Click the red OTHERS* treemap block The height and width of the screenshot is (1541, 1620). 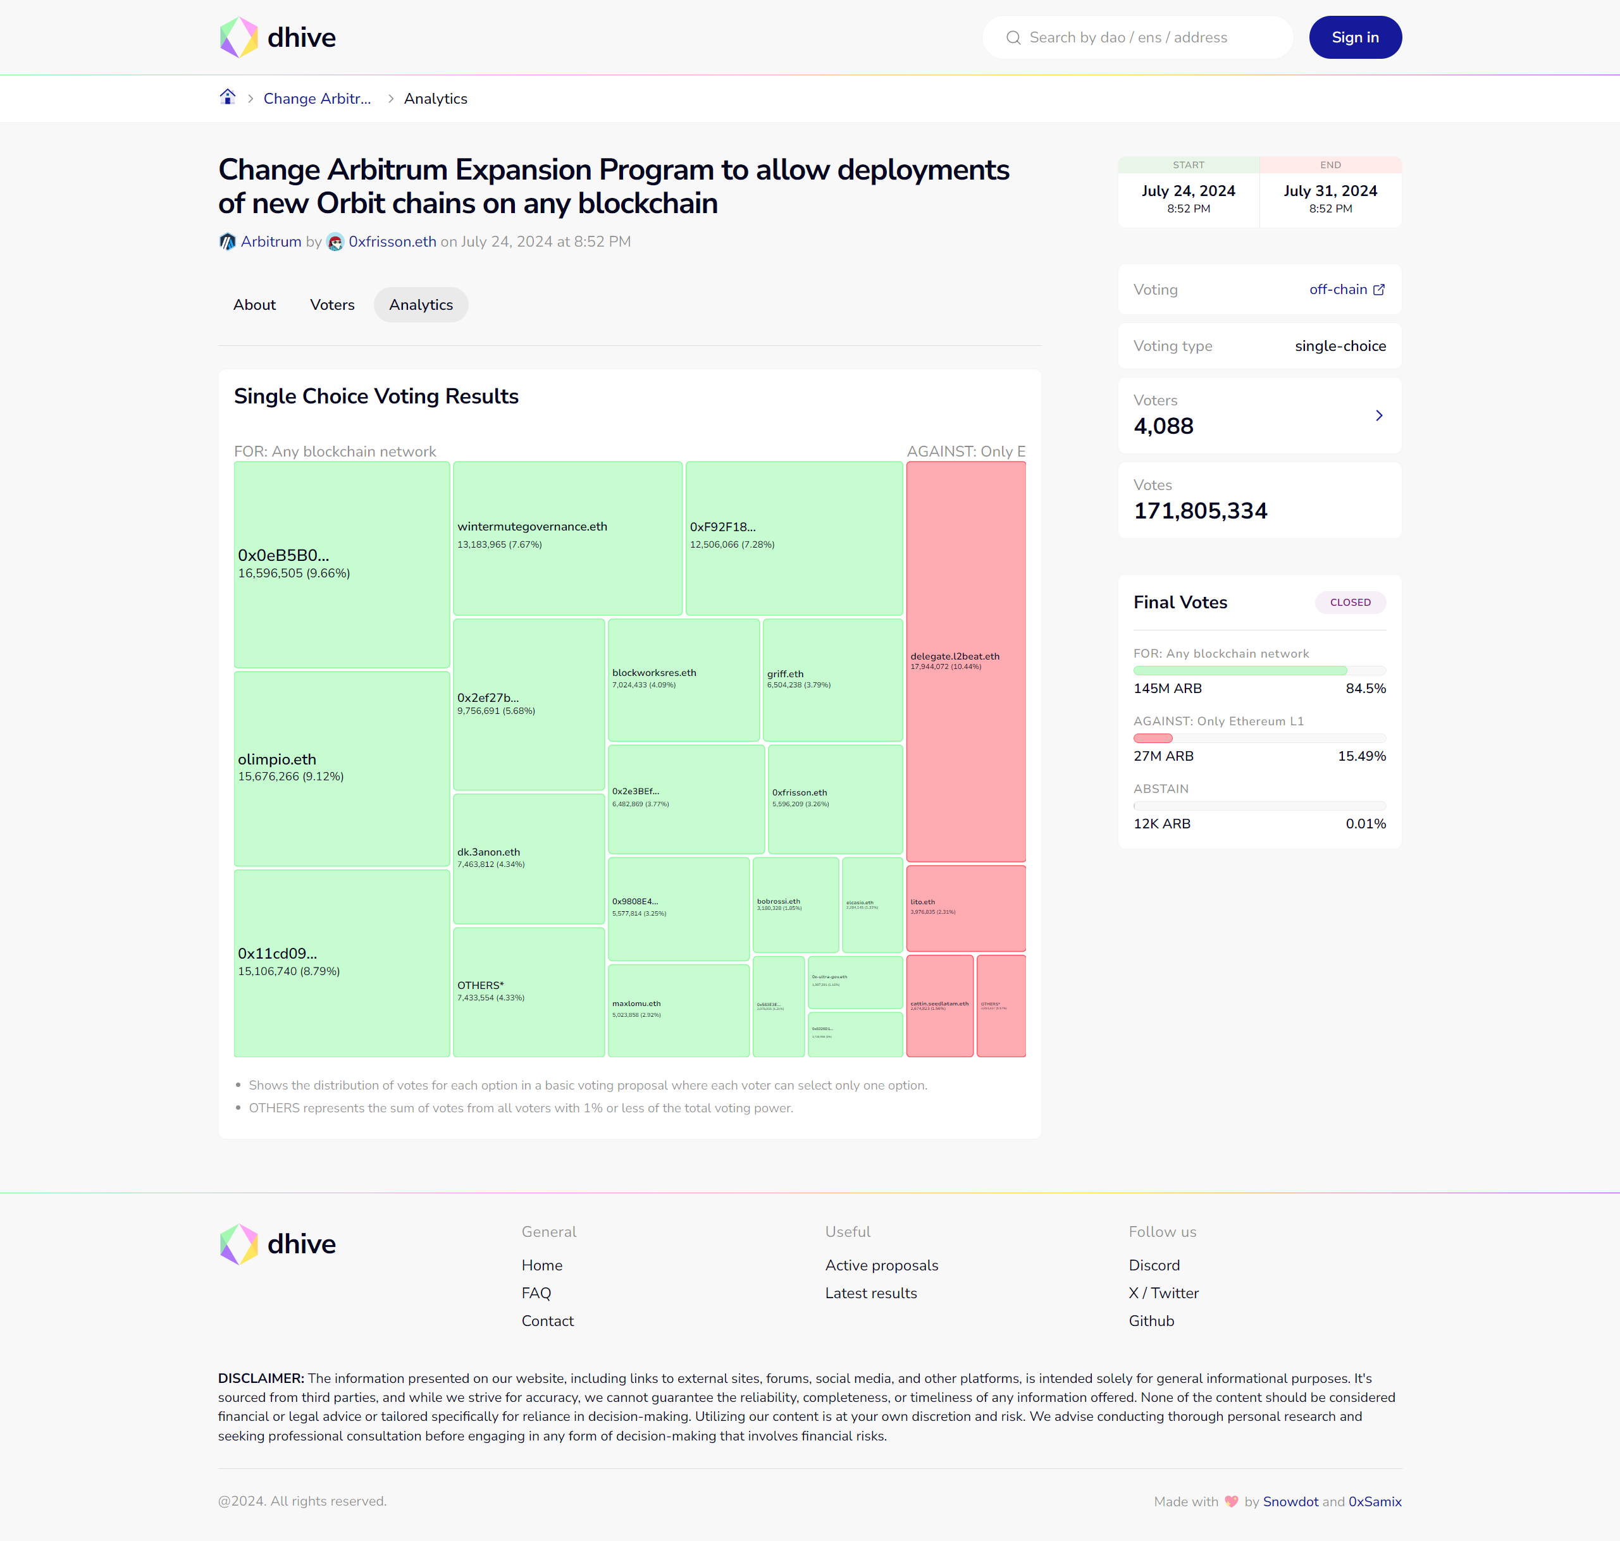[x=1001, y=1005]
